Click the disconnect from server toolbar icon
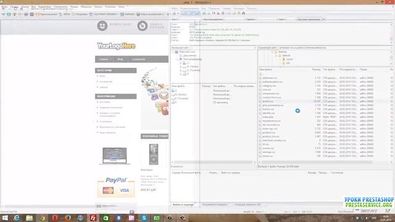 tap(218, 13)
